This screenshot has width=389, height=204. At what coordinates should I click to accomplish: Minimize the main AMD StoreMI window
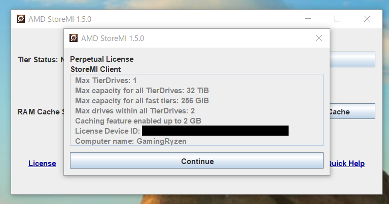[308, 19]
